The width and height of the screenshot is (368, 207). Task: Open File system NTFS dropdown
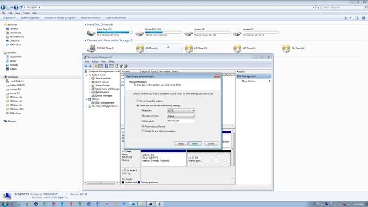click(181, 110)
